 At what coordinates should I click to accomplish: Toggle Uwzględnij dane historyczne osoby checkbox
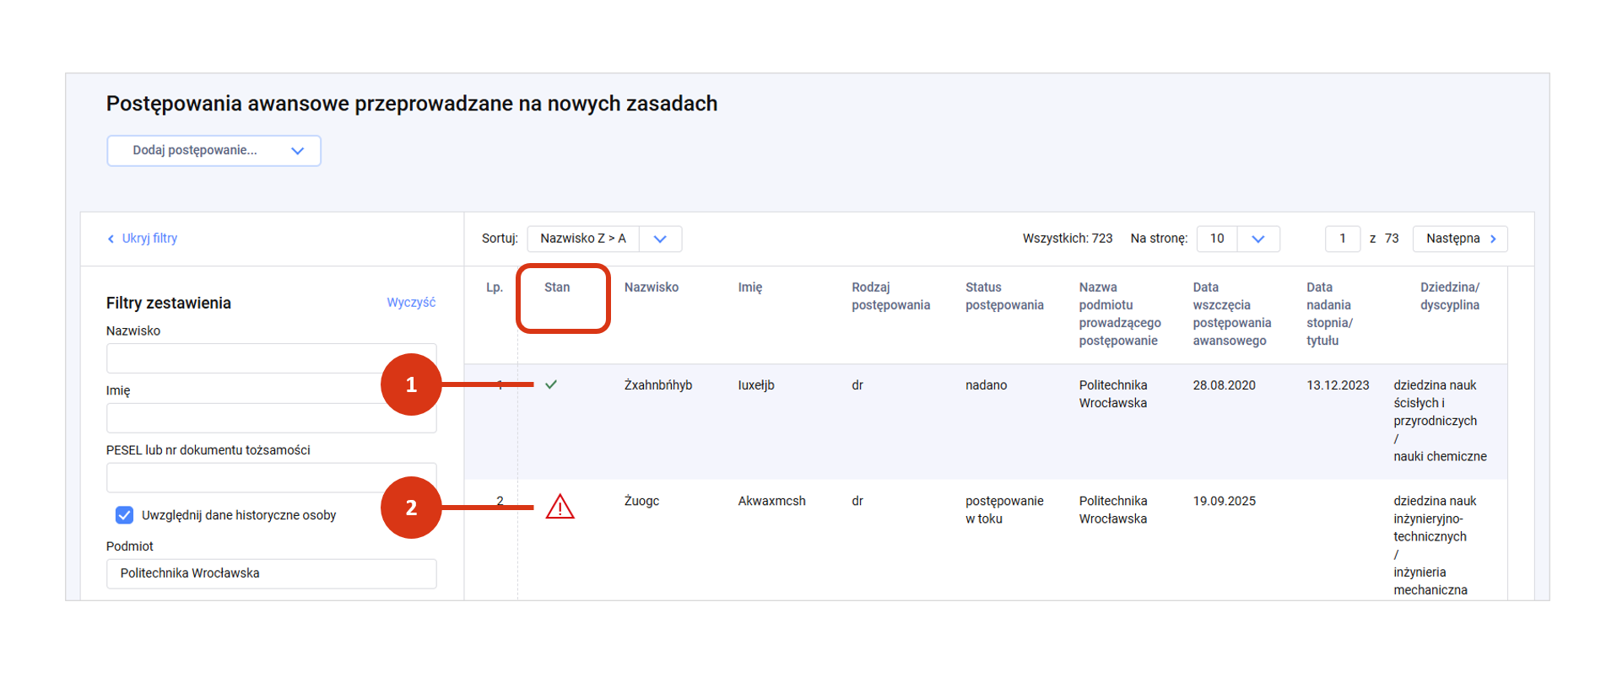pos(124,515)
